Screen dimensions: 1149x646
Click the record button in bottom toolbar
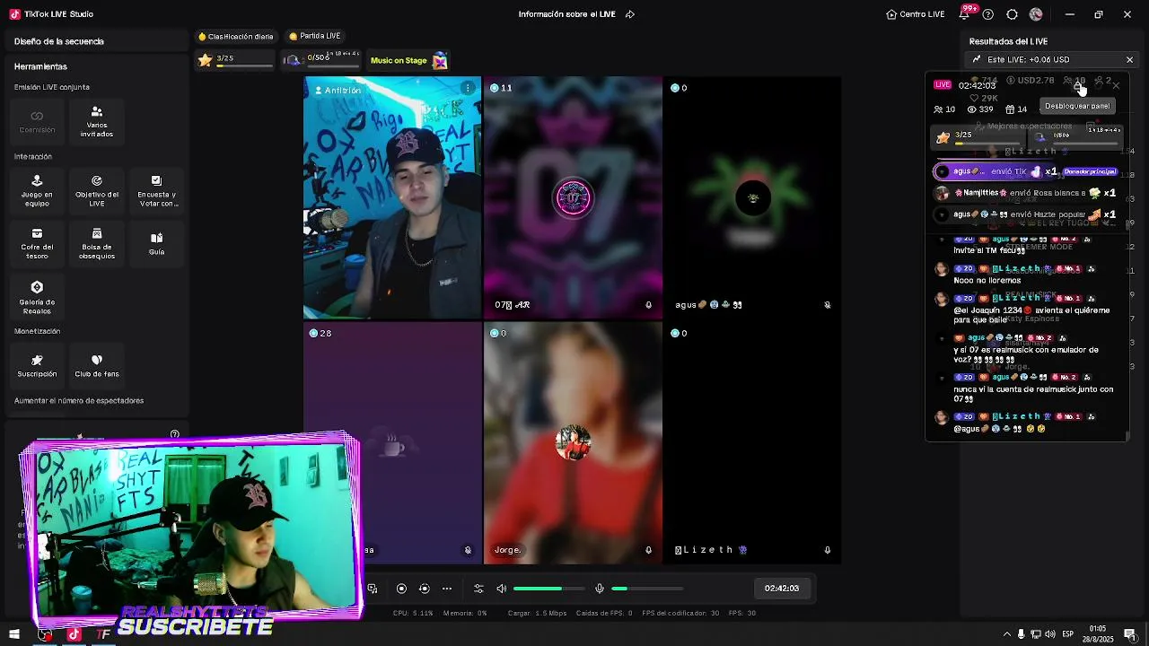point(401,589)
